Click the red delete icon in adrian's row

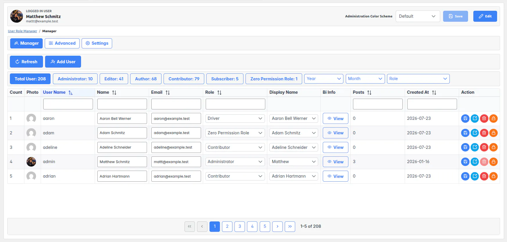coord(484,176)
